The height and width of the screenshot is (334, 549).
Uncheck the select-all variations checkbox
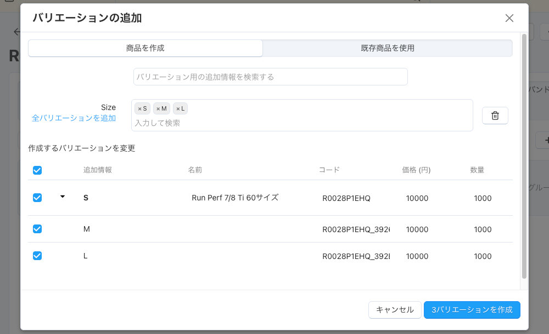click(37, 170)
